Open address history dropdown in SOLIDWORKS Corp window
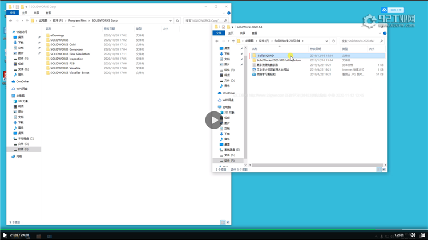The width and height of the screenshot is (428, 240). (171, 20)
